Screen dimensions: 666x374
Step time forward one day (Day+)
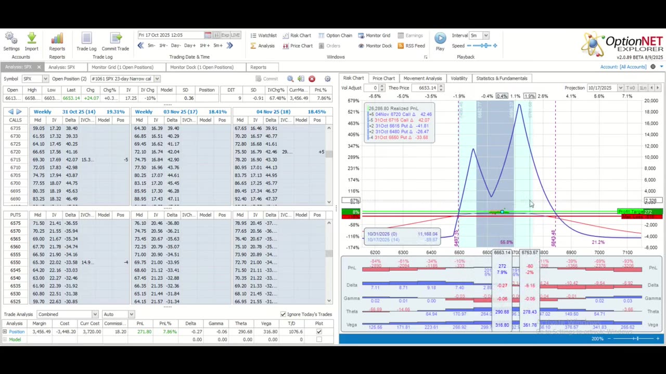click(x=190, y=46)
